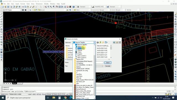This screenshot has width=177, height=100.
Task: Click the Pan realtime icon
Action: [45, 7]
